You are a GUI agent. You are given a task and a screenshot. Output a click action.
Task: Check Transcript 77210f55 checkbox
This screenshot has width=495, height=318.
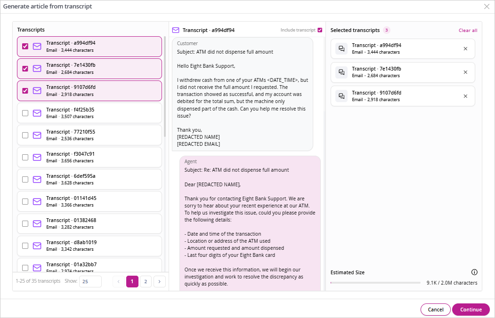[25, 135]
